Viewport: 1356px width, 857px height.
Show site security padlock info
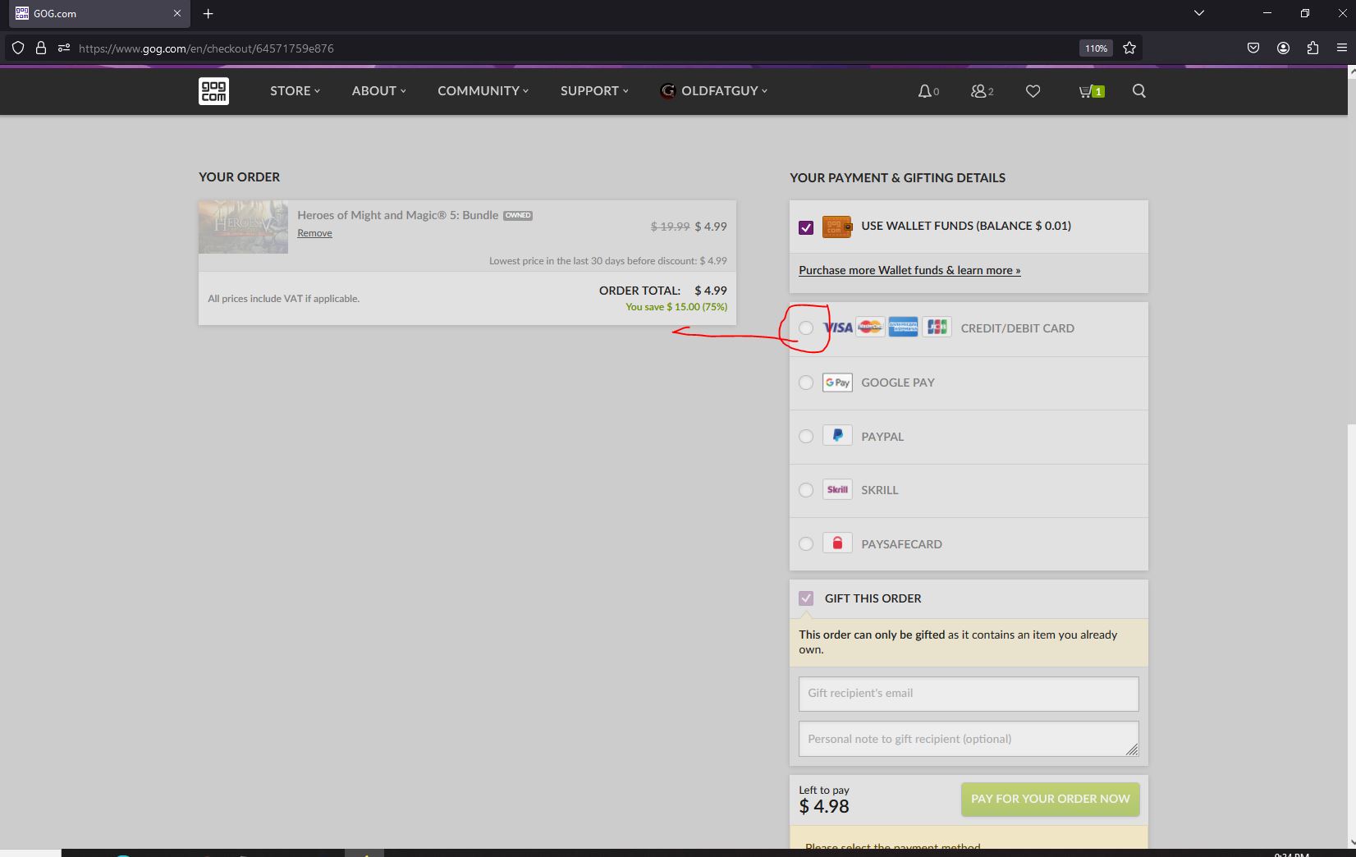click(40, 48)
